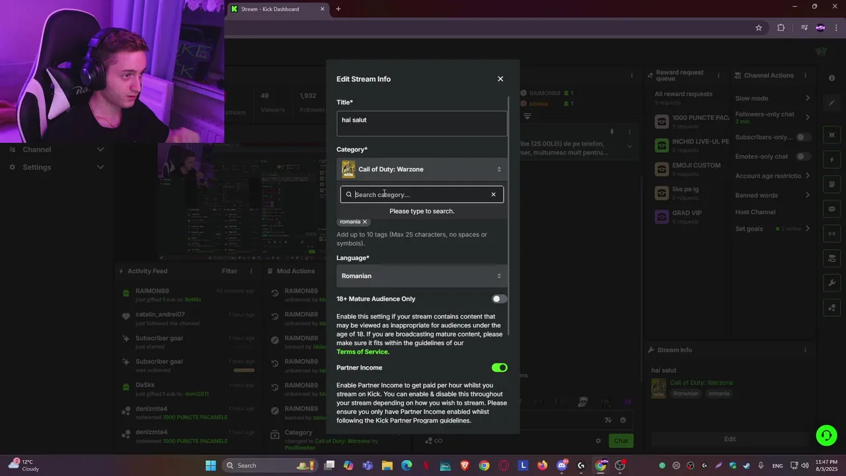The image size is (846, 476).
Task: Select the GRAD VIP reward icon
Action: [661, 217]
